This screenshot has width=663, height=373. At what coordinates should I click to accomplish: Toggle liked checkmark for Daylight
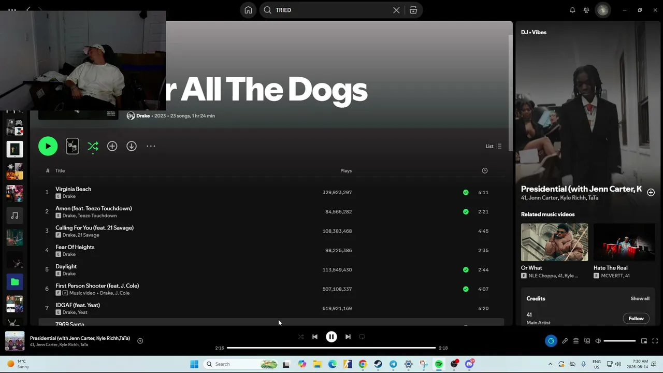pos(466,269)
